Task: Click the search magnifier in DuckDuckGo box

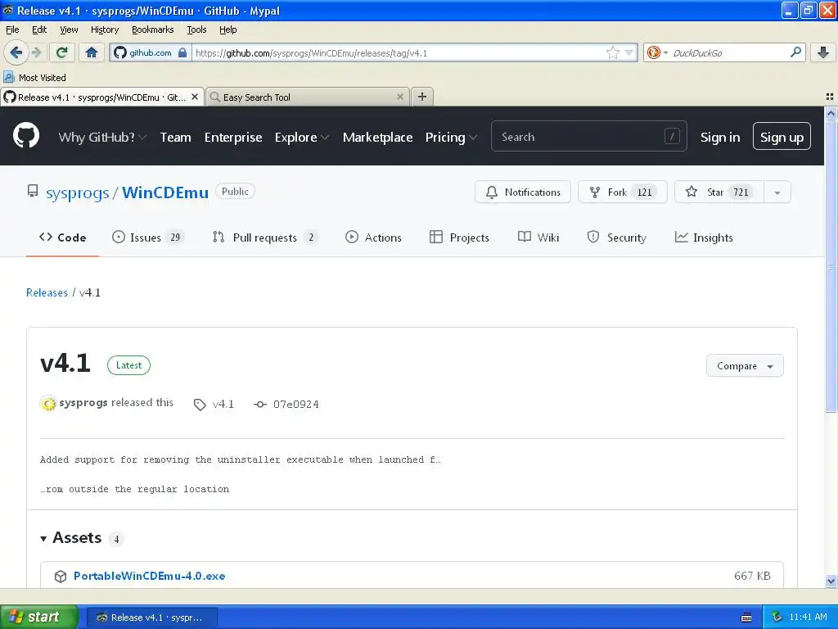Action: (795, 52)
